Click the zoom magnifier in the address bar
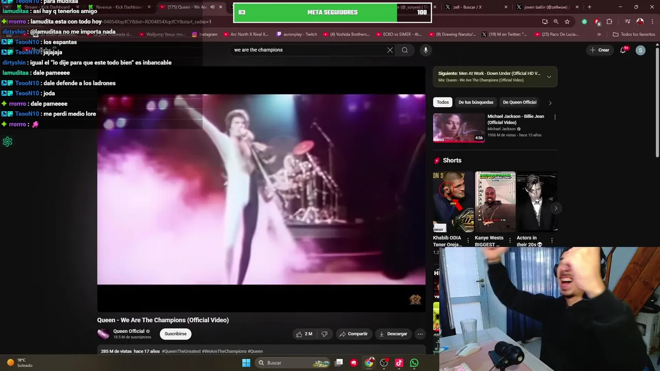Viewport: 660px width, 371px height. (x=556, y=22)
